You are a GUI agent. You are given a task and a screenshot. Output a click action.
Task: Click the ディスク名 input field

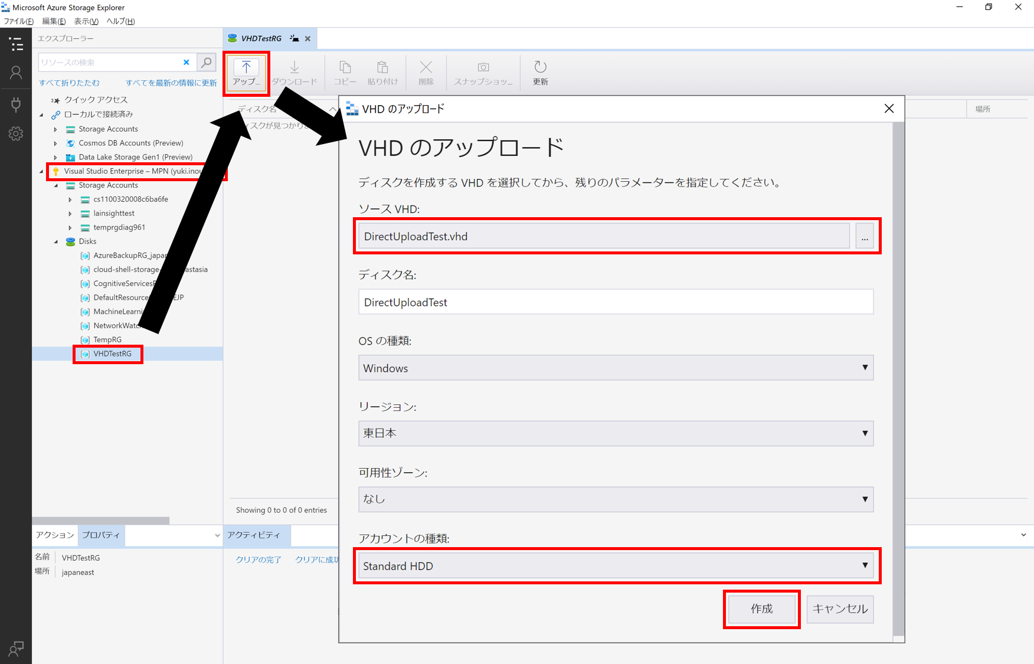point(616,302)
